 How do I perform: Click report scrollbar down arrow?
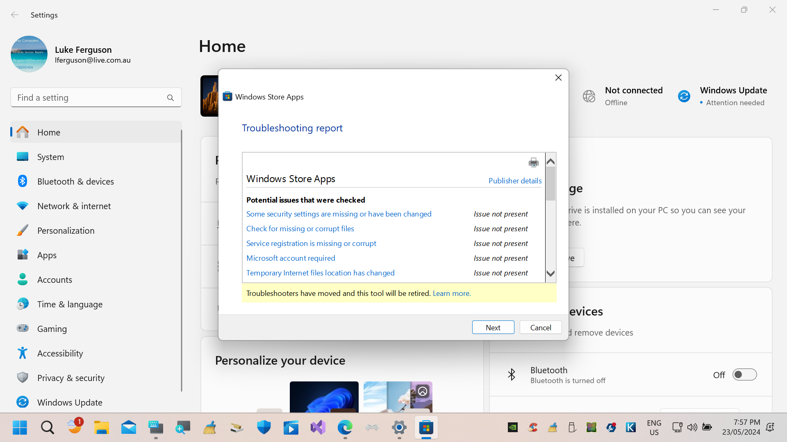pyautogui.click(x=550, y=273)
